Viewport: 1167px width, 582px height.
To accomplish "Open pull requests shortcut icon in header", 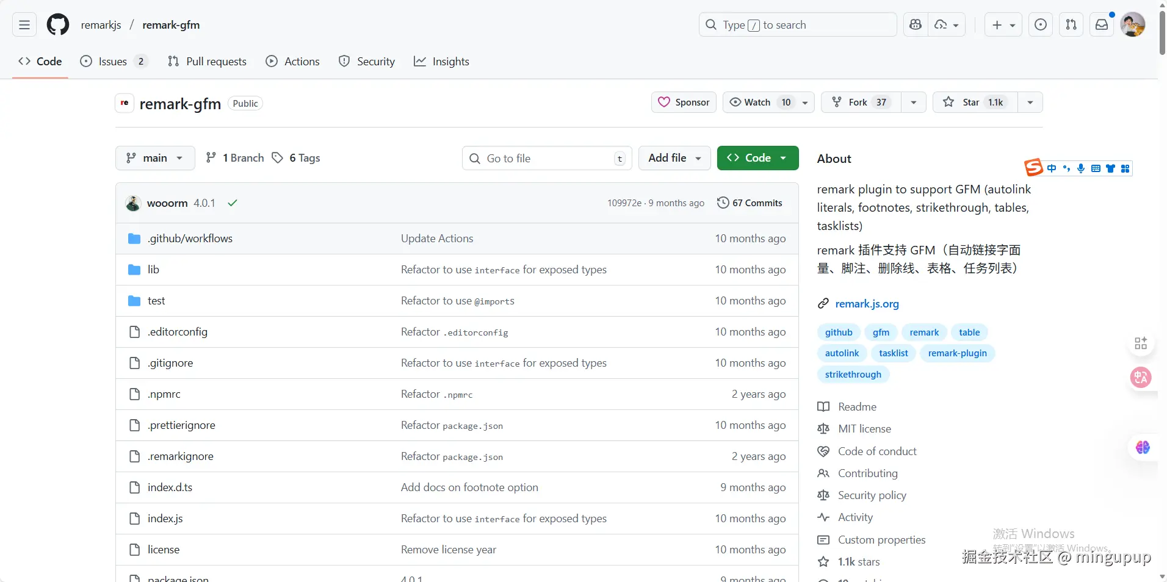I will (1071, 25).
